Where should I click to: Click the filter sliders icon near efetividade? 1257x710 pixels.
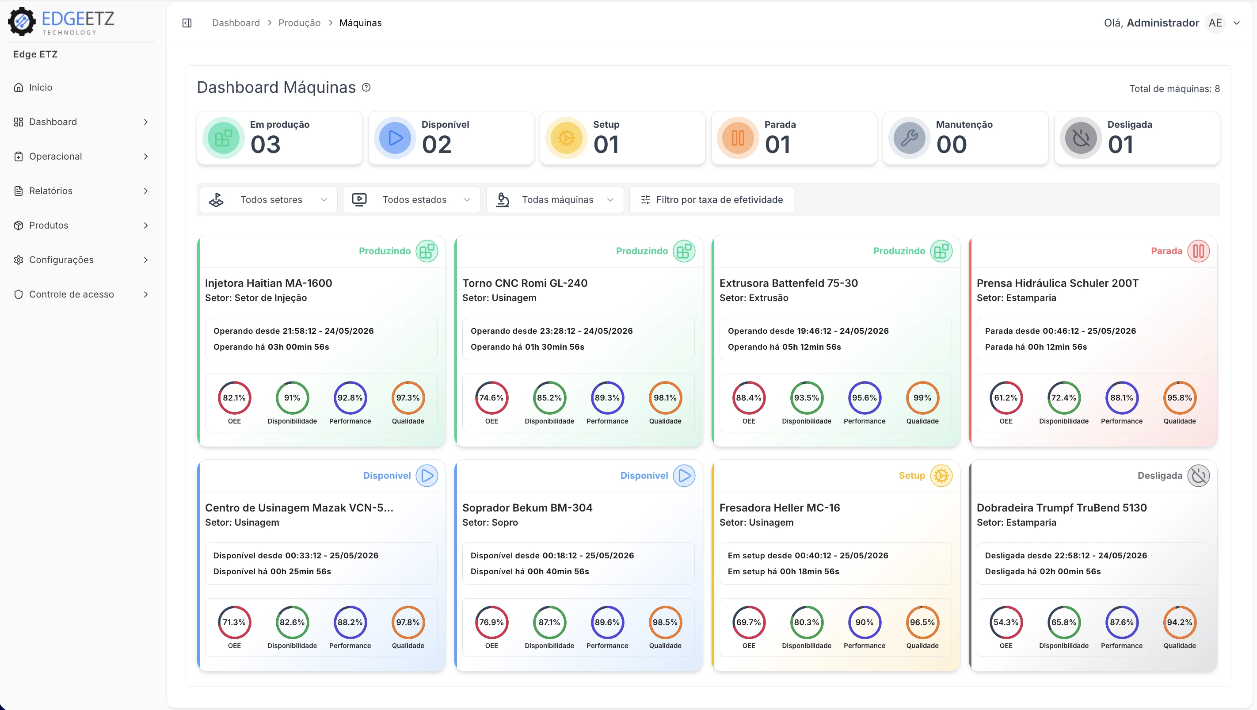[646, 200]
